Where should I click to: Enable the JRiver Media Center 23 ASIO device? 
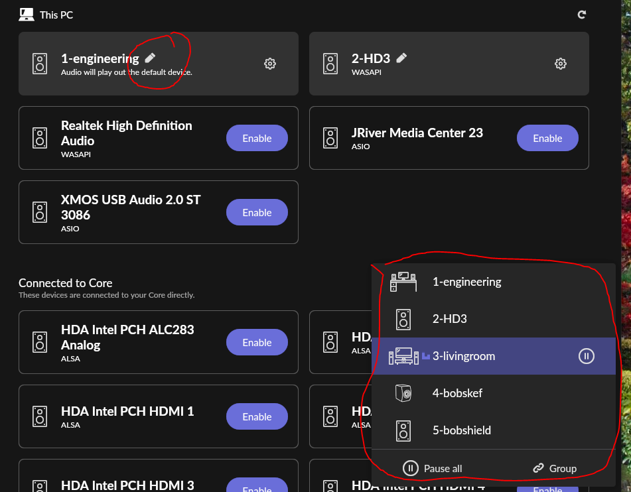click(547, 138)
